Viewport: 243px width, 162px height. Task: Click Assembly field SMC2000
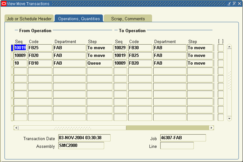point(81,146)
